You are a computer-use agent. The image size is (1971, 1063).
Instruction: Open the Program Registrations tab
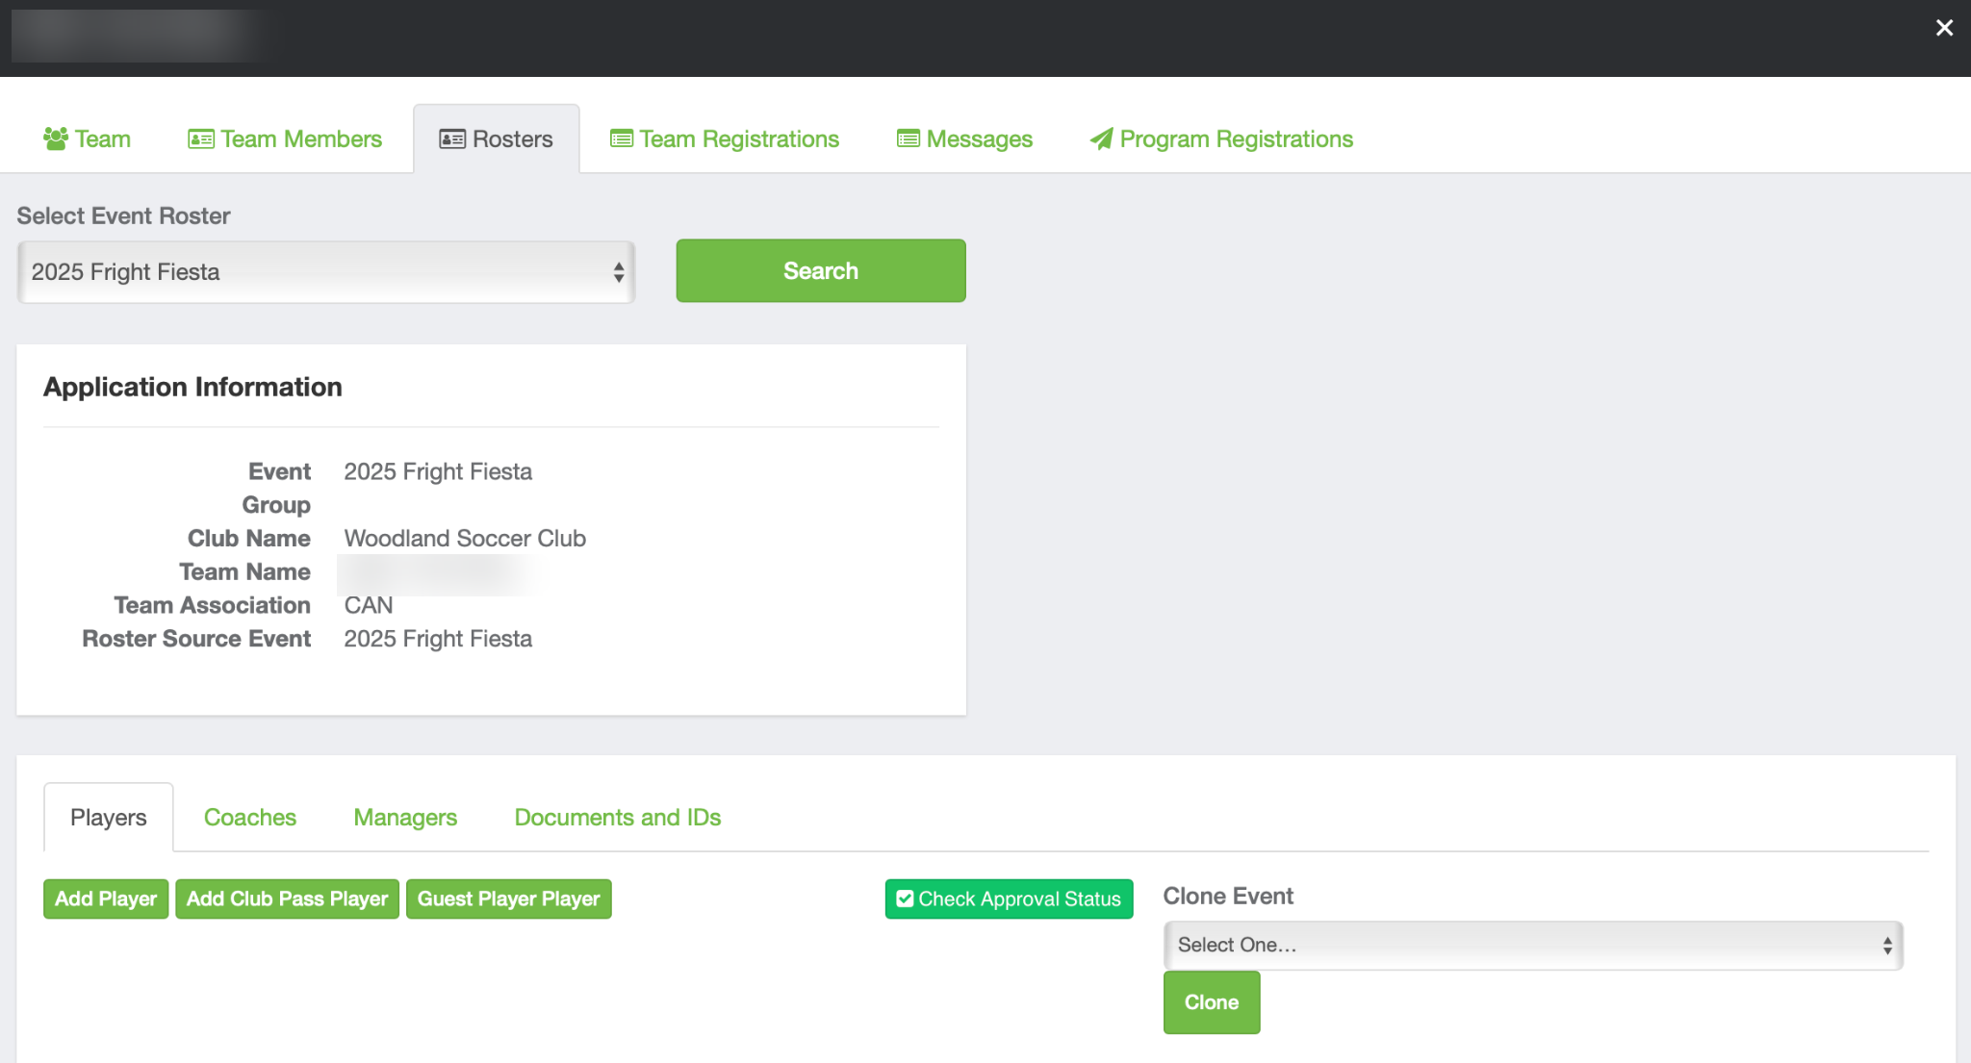(1221, 139)
